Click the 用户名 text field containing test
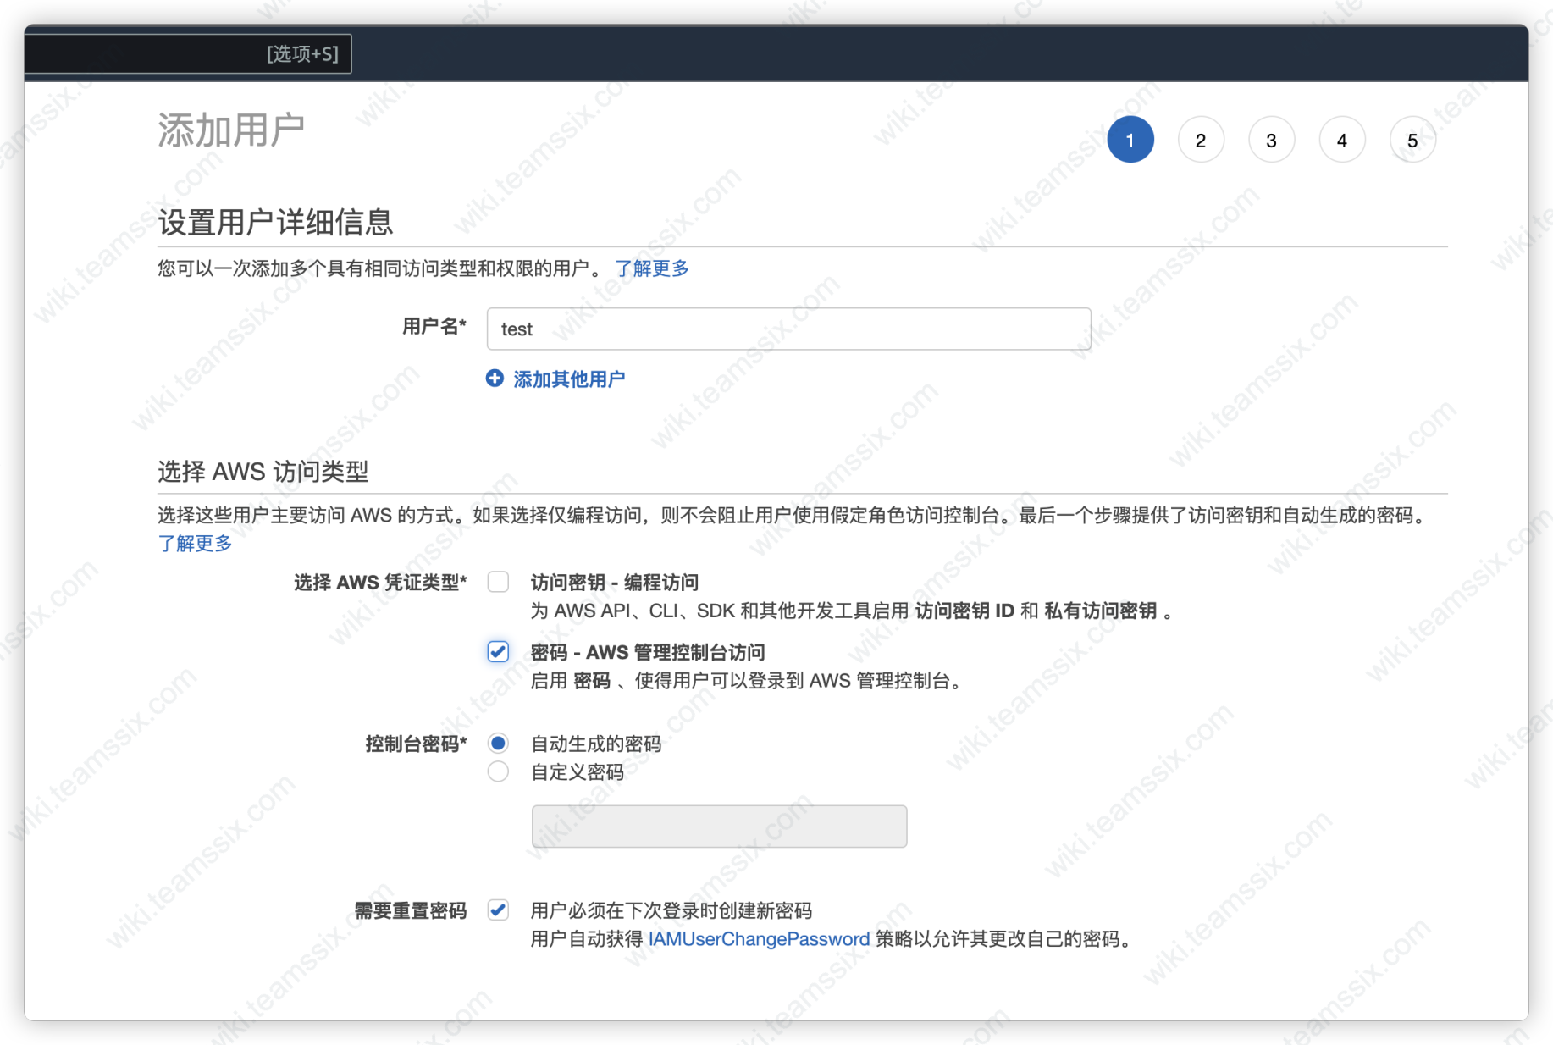Screen dimensions: 1553x1045 [788, 329]
